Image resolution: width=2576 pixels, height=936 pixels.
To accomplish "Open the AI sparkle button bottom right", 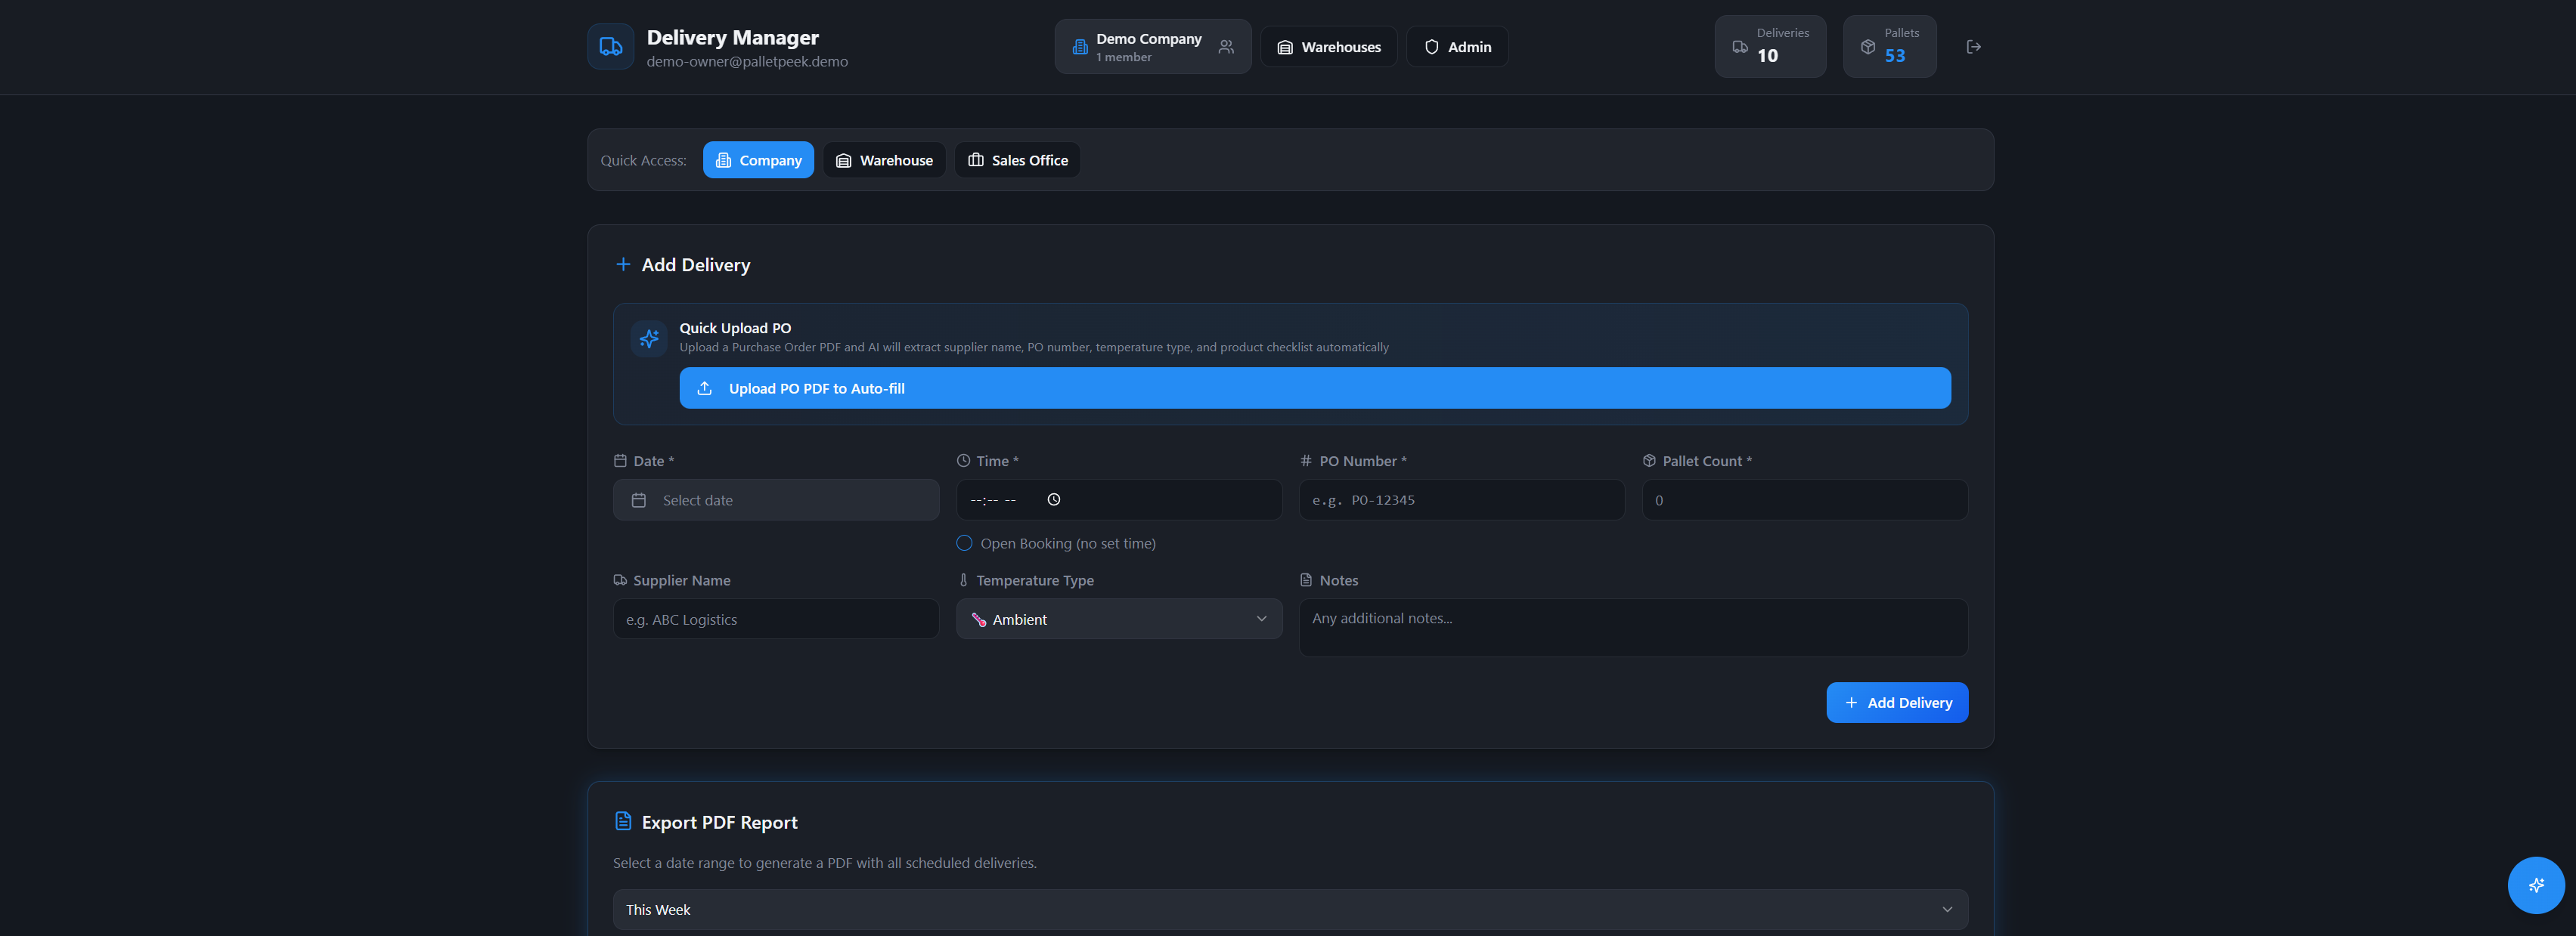I will (2536, 885).
